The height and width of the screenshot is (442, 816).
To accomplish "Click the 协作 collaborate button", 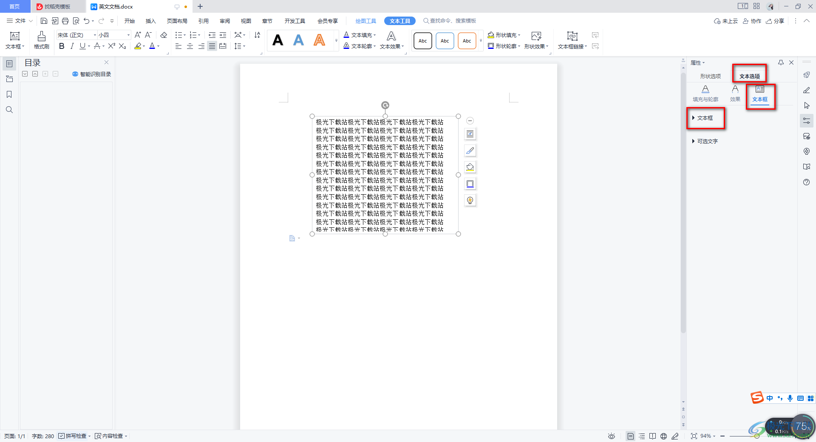I will [x=752, y=21].
